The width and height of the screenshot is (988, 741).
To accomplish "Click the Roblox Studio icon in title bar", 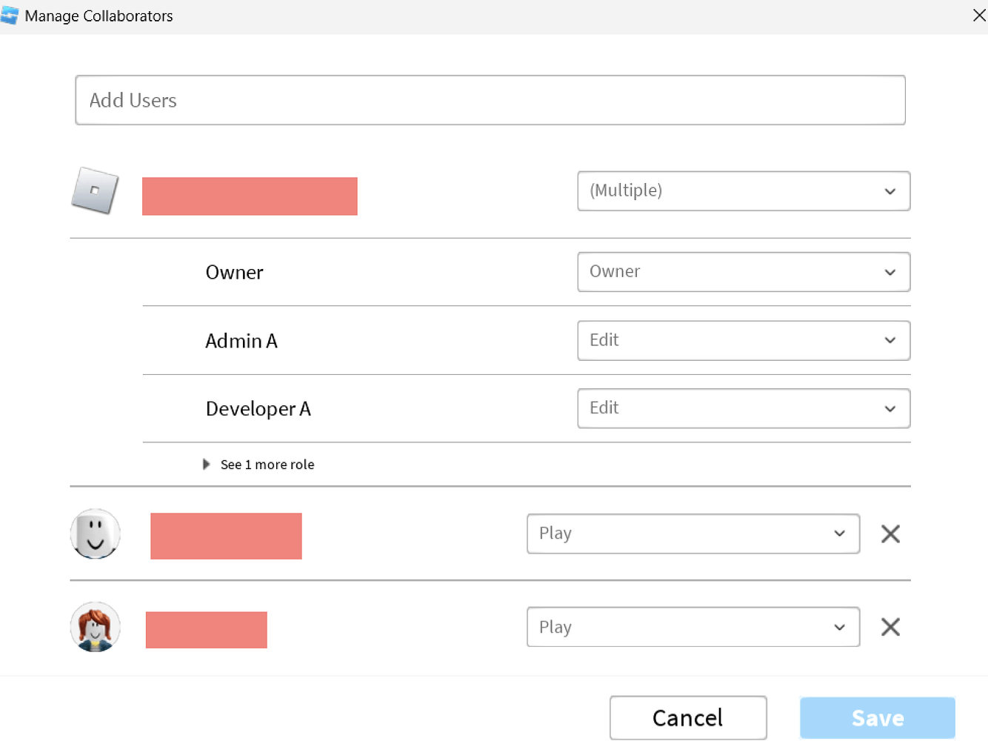I will tap(10, 16).
